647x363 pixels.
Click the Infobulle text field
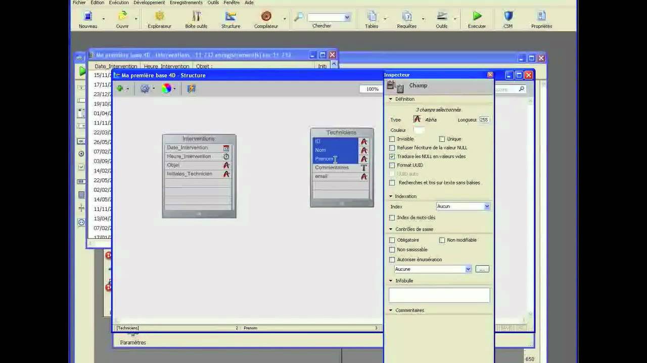pos(439,295)
